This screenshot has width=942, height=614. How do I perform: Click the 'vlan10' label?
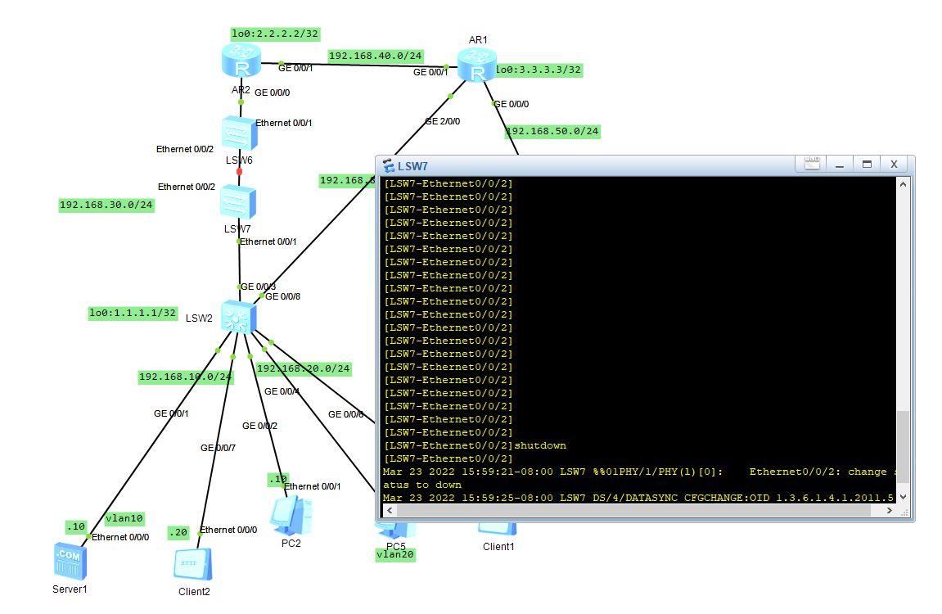pos(124,518)
